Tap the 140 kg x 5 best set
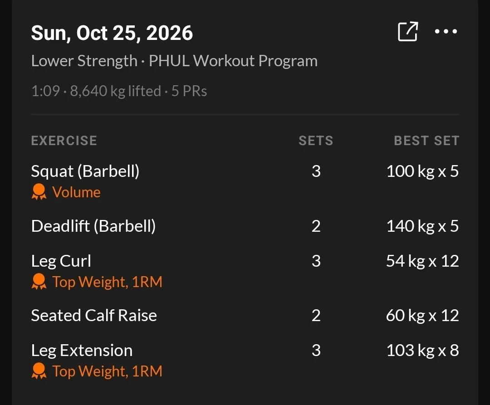The width and height of the screenshot is (490, 405). (422, 226)
